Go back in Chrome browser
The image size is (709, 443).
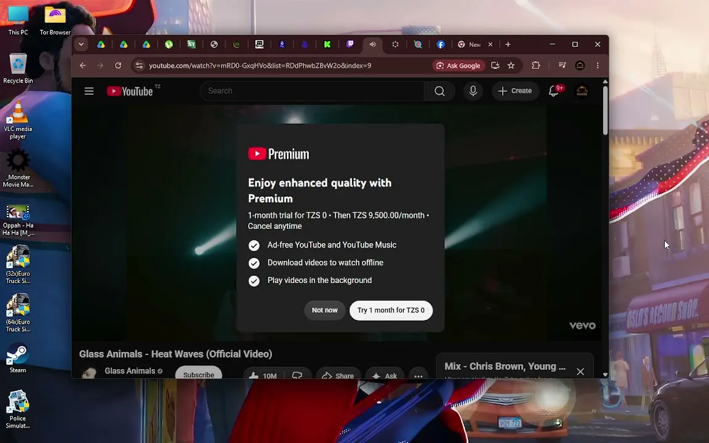click(x=82, y=66)
